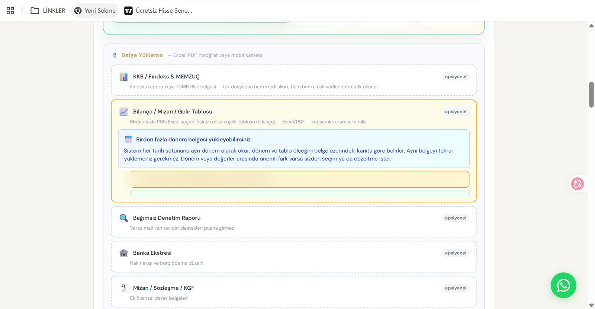595x309 pixels.
Task: Click the line chart icon for Bilanço / Mizan
Action: coord(123,112)
